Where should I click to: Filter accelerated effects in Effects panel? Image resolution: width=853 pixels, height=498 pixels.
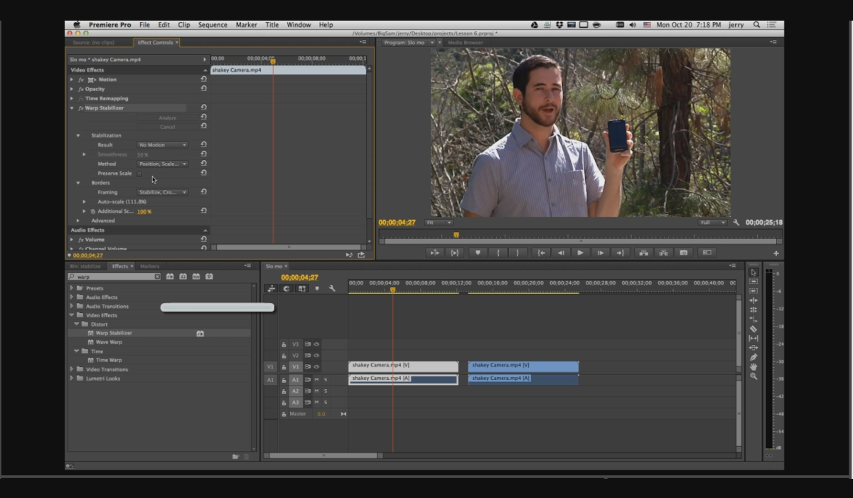pyautogui.click(x=170, y=276)
